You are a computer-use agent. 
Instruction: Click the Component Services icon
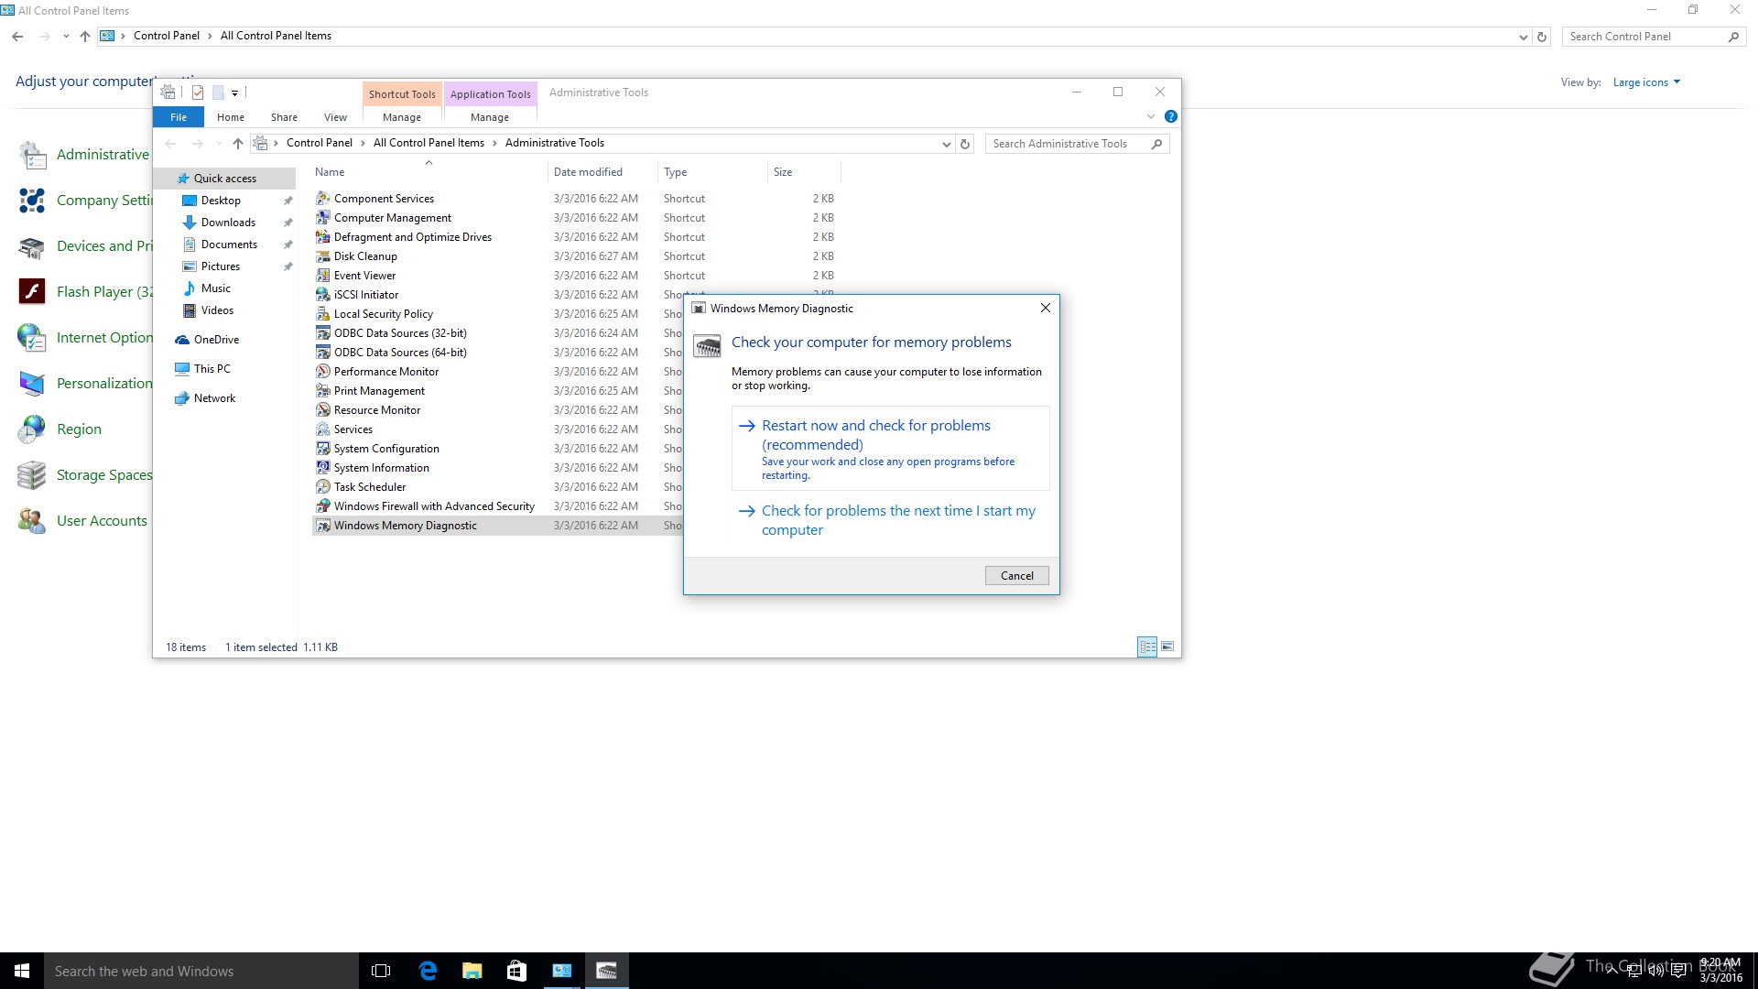322,199
